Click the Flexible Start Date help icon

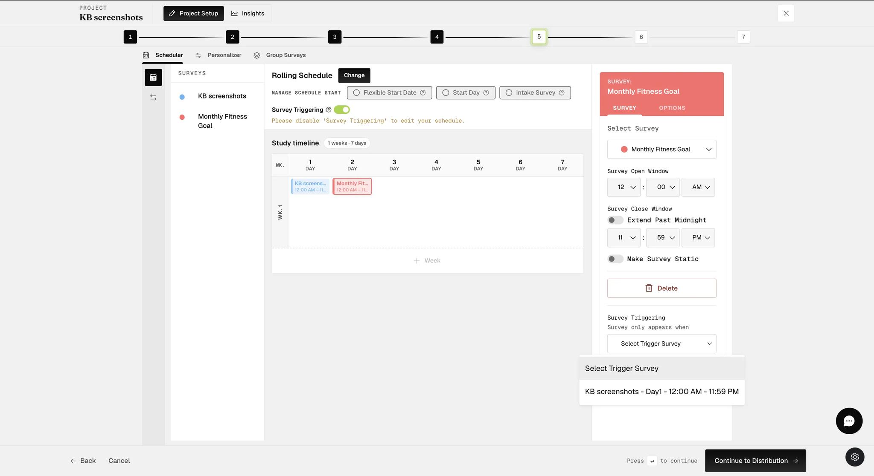pos(423,92)
